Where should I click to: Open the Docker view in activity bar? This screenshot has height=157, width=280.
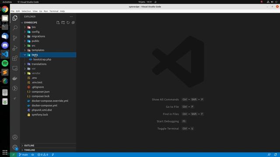(x=15, y=78)
